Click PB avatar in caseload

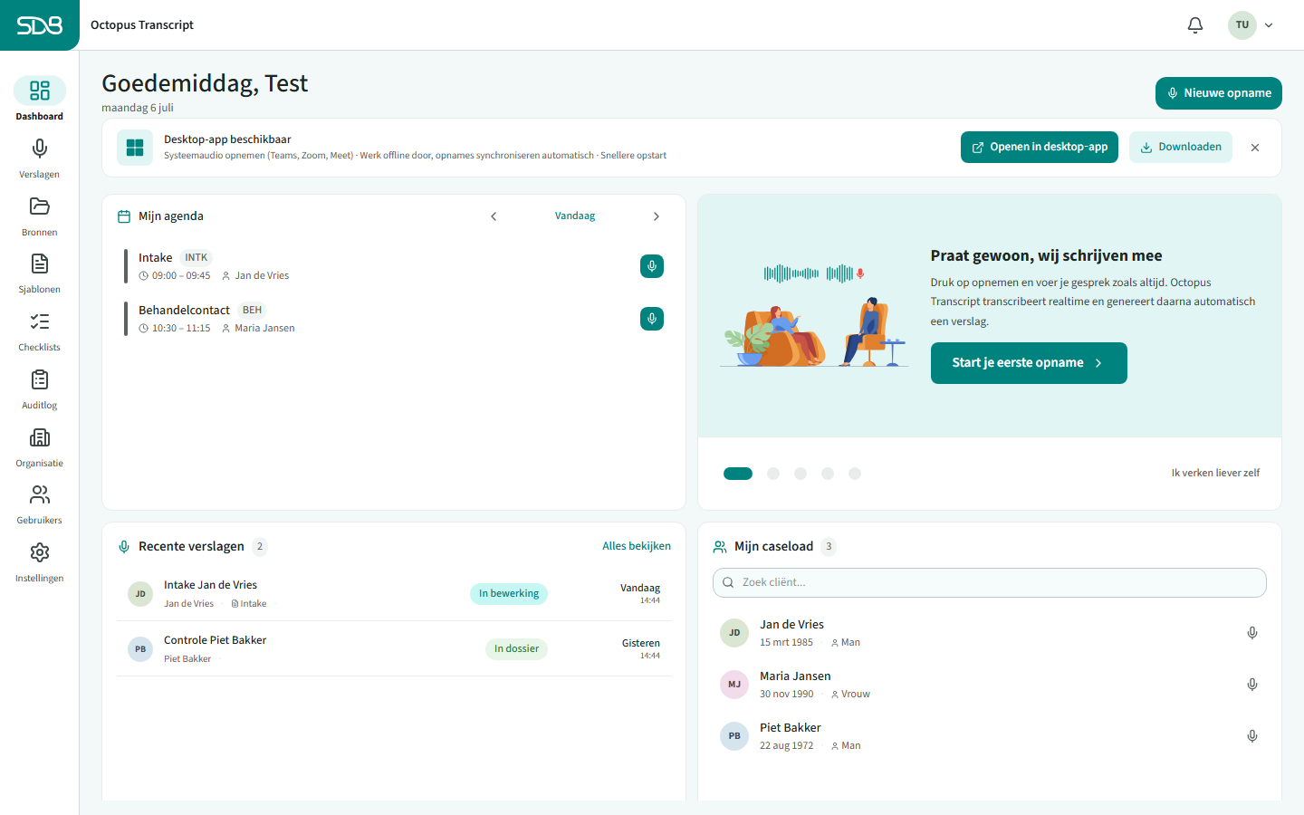(x=734, y=736)
